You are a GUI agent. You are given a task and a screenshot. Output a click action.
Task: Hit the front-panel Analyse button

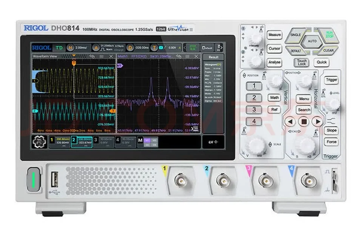click(x=274, y=62)
